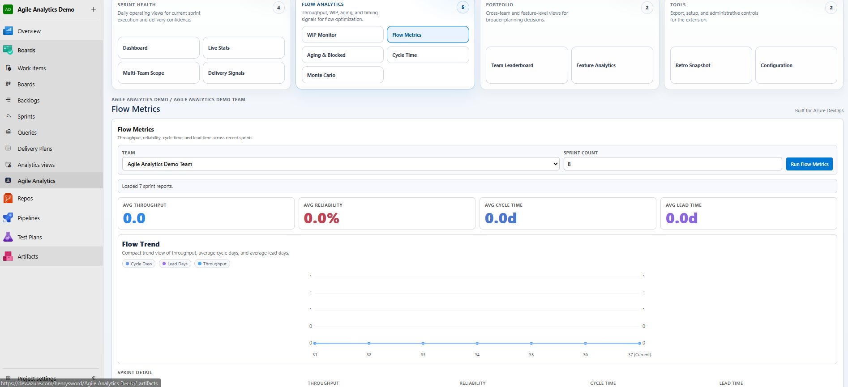
Task: Open Aging & Blocked view
Action: [x=343, y=55]
